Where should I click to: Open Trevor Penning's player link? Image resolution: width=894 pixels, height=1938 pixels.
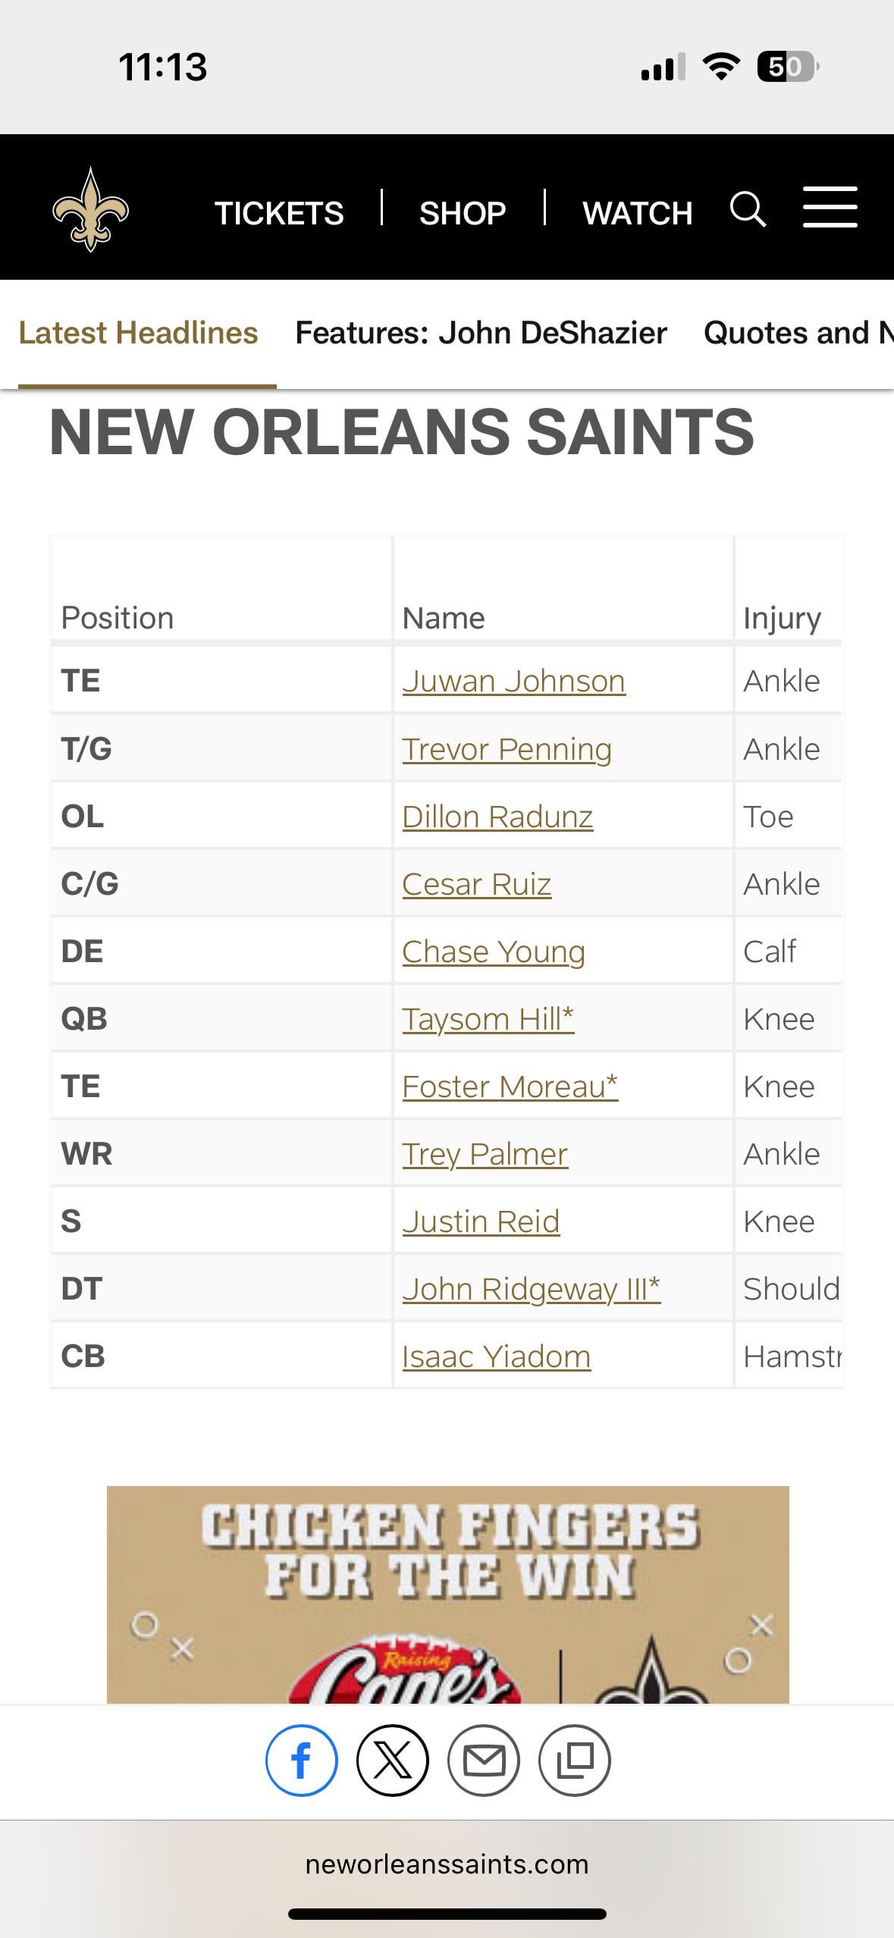click(x=507, y=749)
